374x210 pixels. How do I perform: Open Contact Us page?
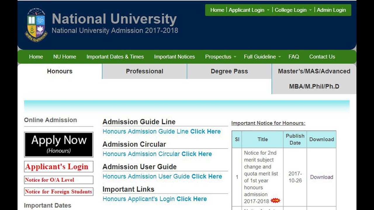point(322,57)
